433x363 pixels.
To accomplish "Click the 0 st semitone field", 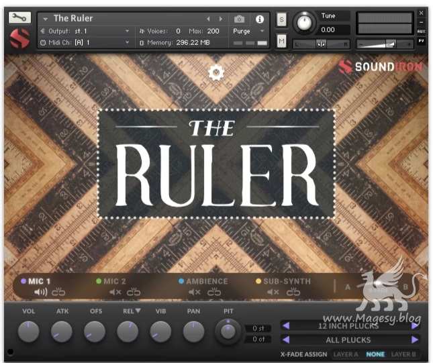I will tap(258, 328).
